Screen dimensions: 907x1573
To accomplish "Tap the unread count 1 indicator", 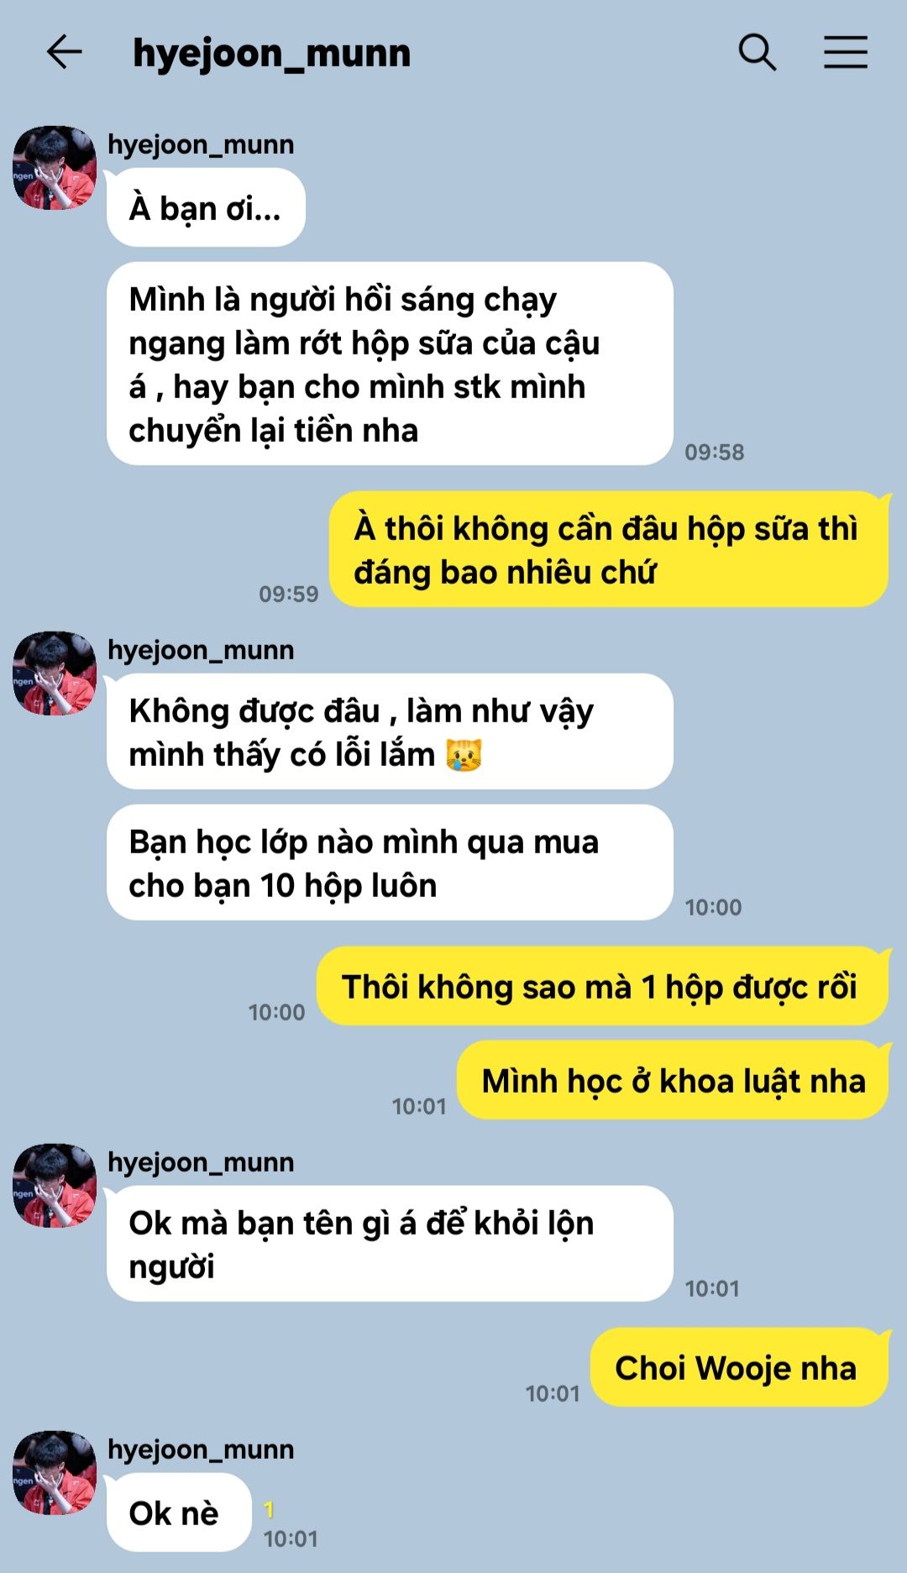I will 269,1509.
